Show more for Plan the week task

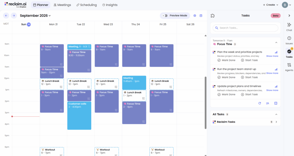[272, 56]
